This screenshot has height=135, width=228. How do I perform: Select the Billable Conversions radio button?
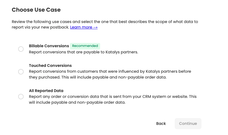pyautogui.click(x=21, y=49)
